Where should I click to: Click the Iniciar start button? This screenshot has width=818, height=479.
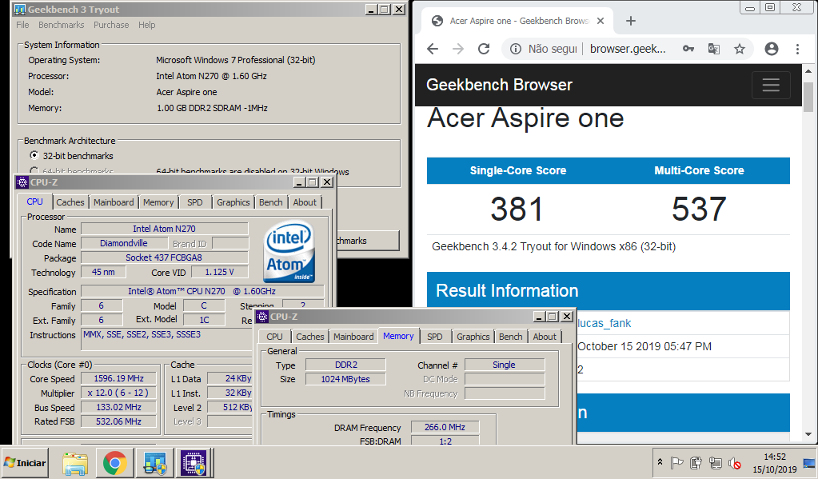coord(25,463)
